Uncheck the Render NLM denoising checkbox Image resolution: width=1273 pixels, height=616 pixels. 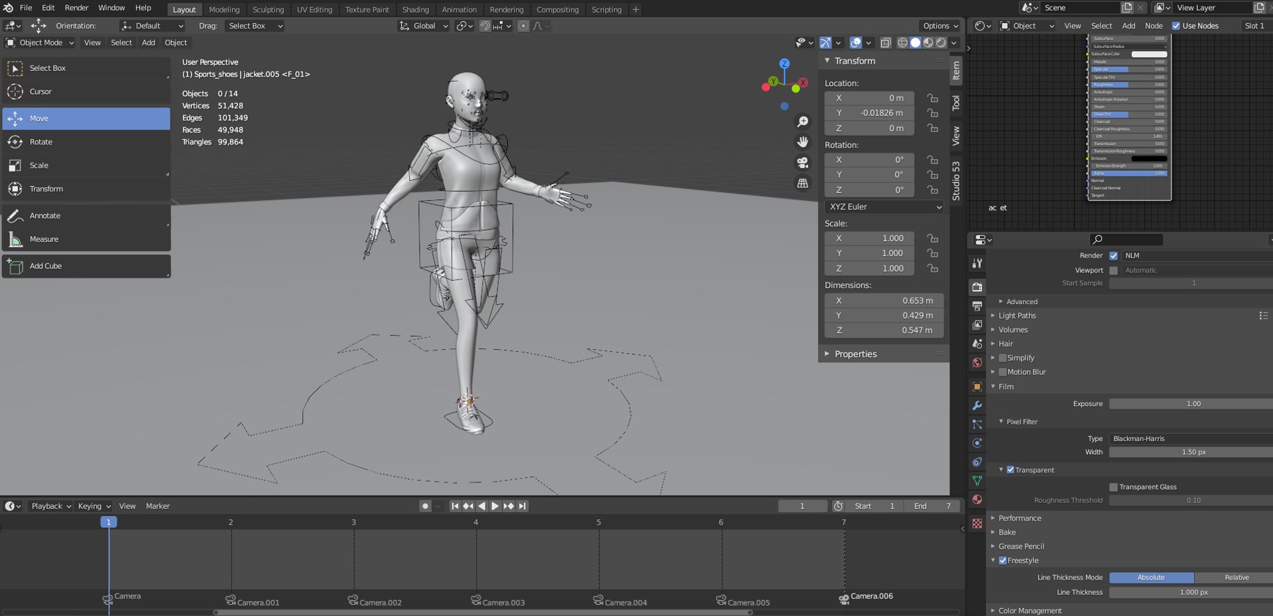tap(1113, 256)
